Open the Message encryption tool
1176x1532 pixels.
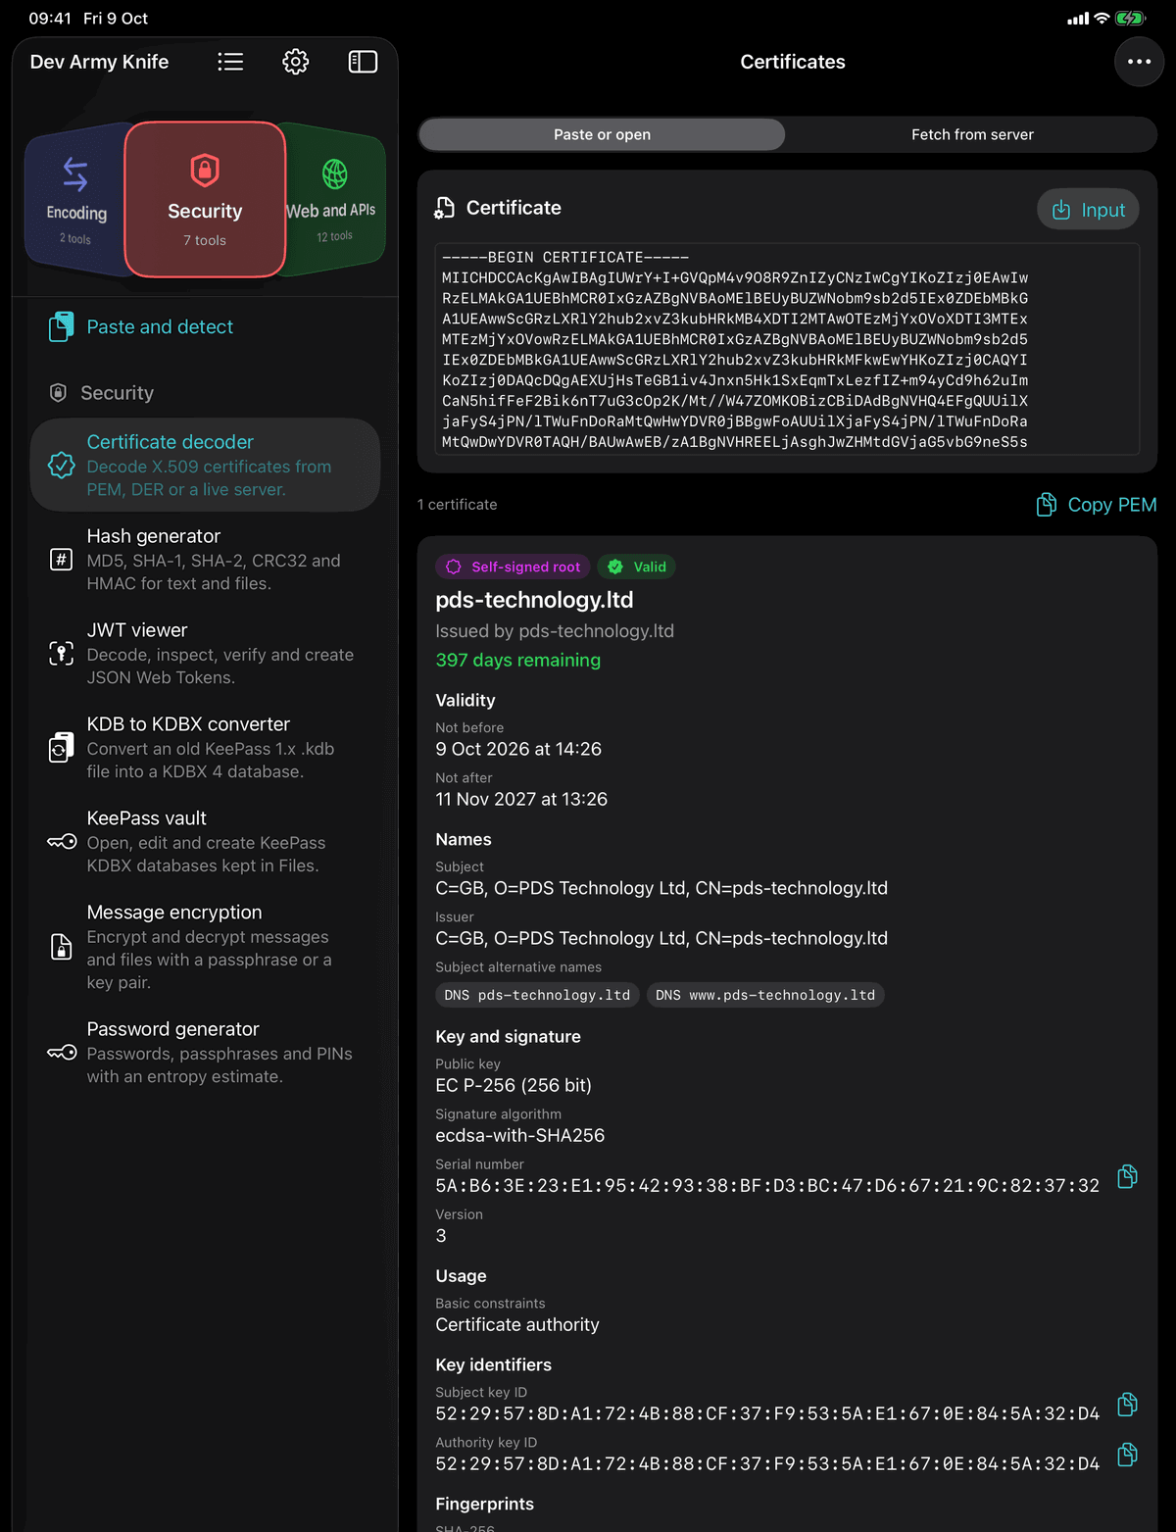pos(205,946)
